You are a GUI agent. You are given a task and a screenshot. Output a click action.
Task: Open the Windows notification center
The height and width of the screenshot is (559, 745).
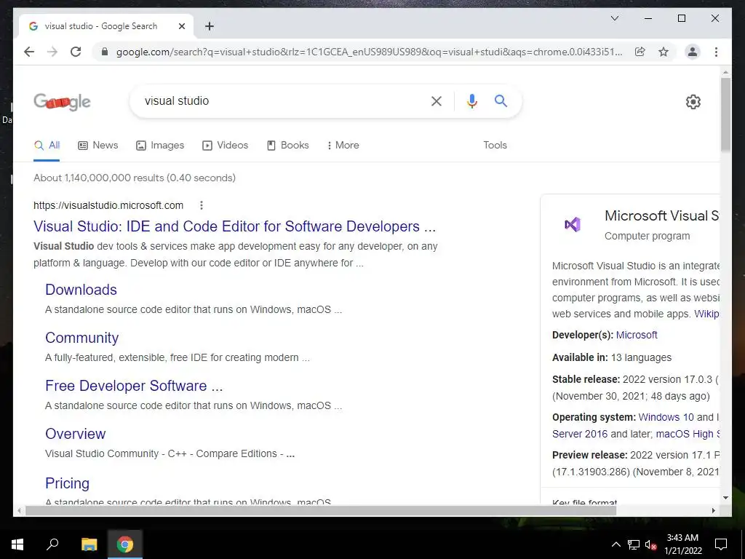721,544
